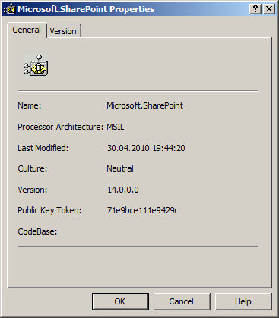Select the name value Microsoft.SharePoint
Viewport: 279px width, 318px height.
pyautogui.click(x=144, y=105)
